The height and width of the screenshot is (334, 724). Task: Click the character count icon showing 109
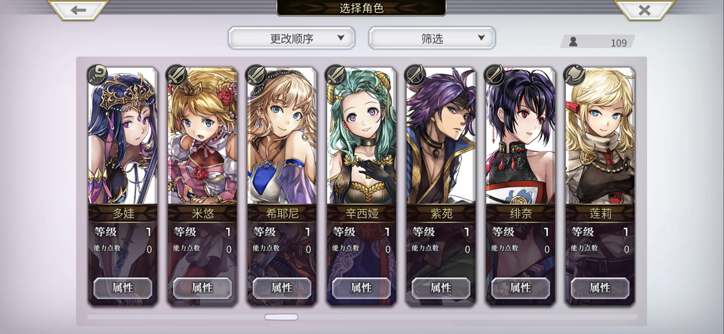tap(573, 42)
